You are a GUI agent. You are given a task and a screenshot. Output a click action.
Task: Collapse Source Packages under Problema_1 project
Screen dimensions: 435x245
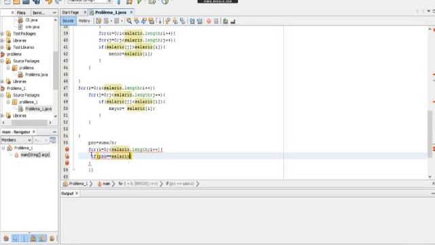3,95
